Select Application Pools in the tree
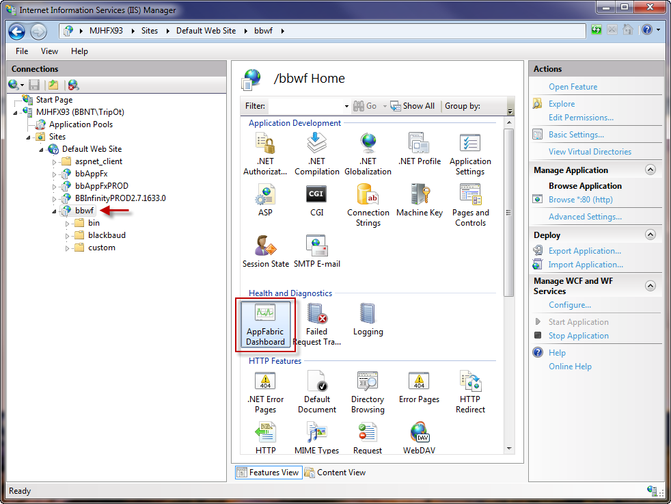 pyautogui.click(x=81, y=124)
